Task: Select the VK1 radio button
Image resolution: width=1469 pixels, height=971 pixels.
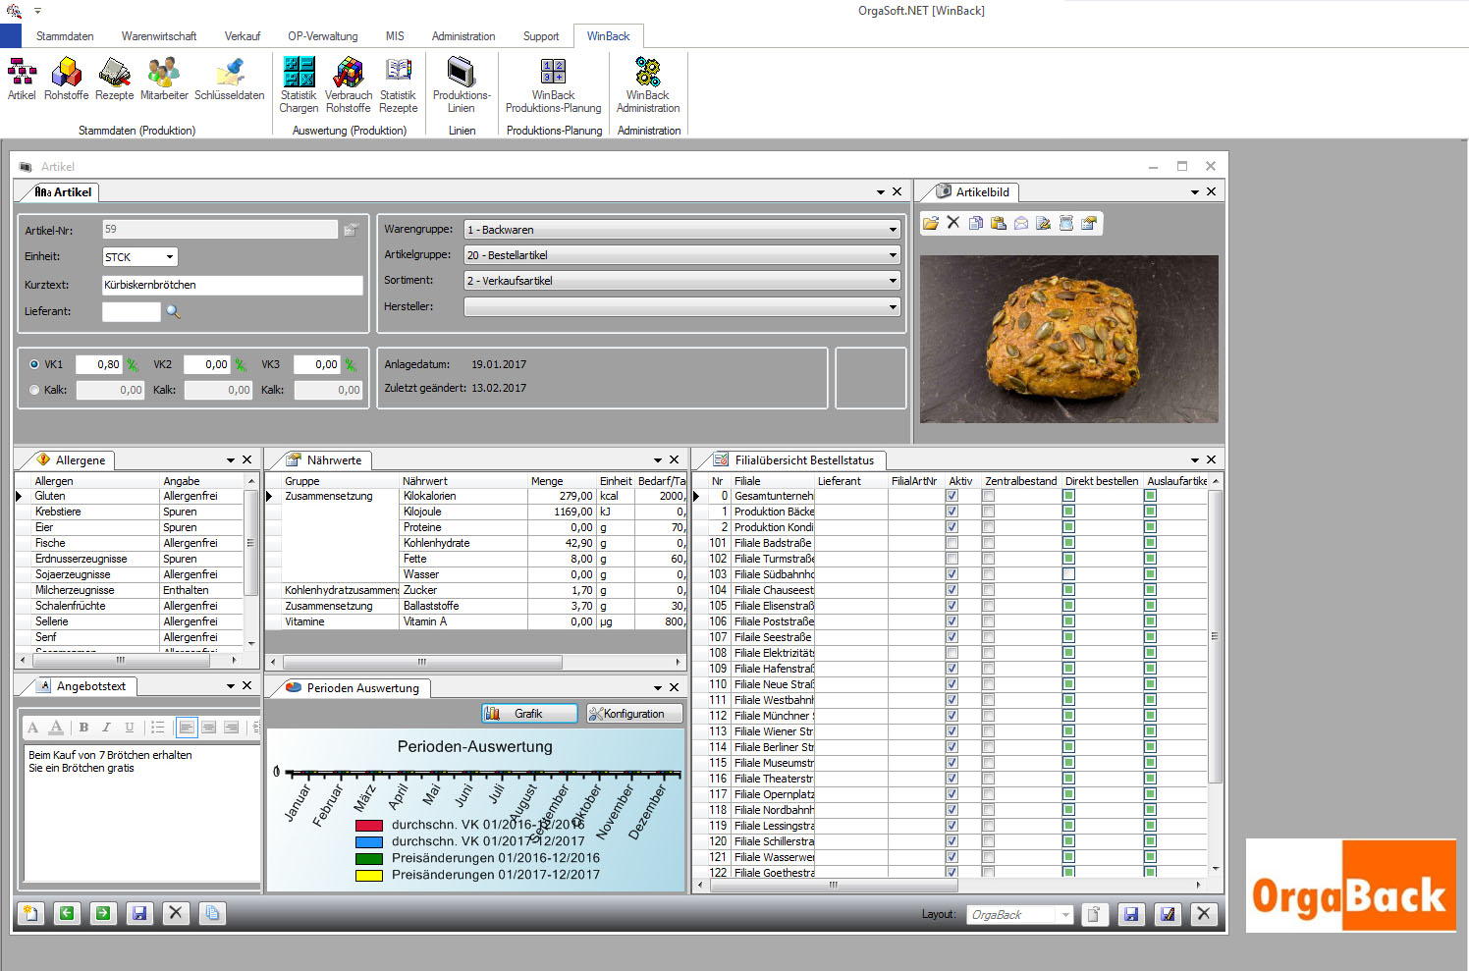Action: (35, 364)
